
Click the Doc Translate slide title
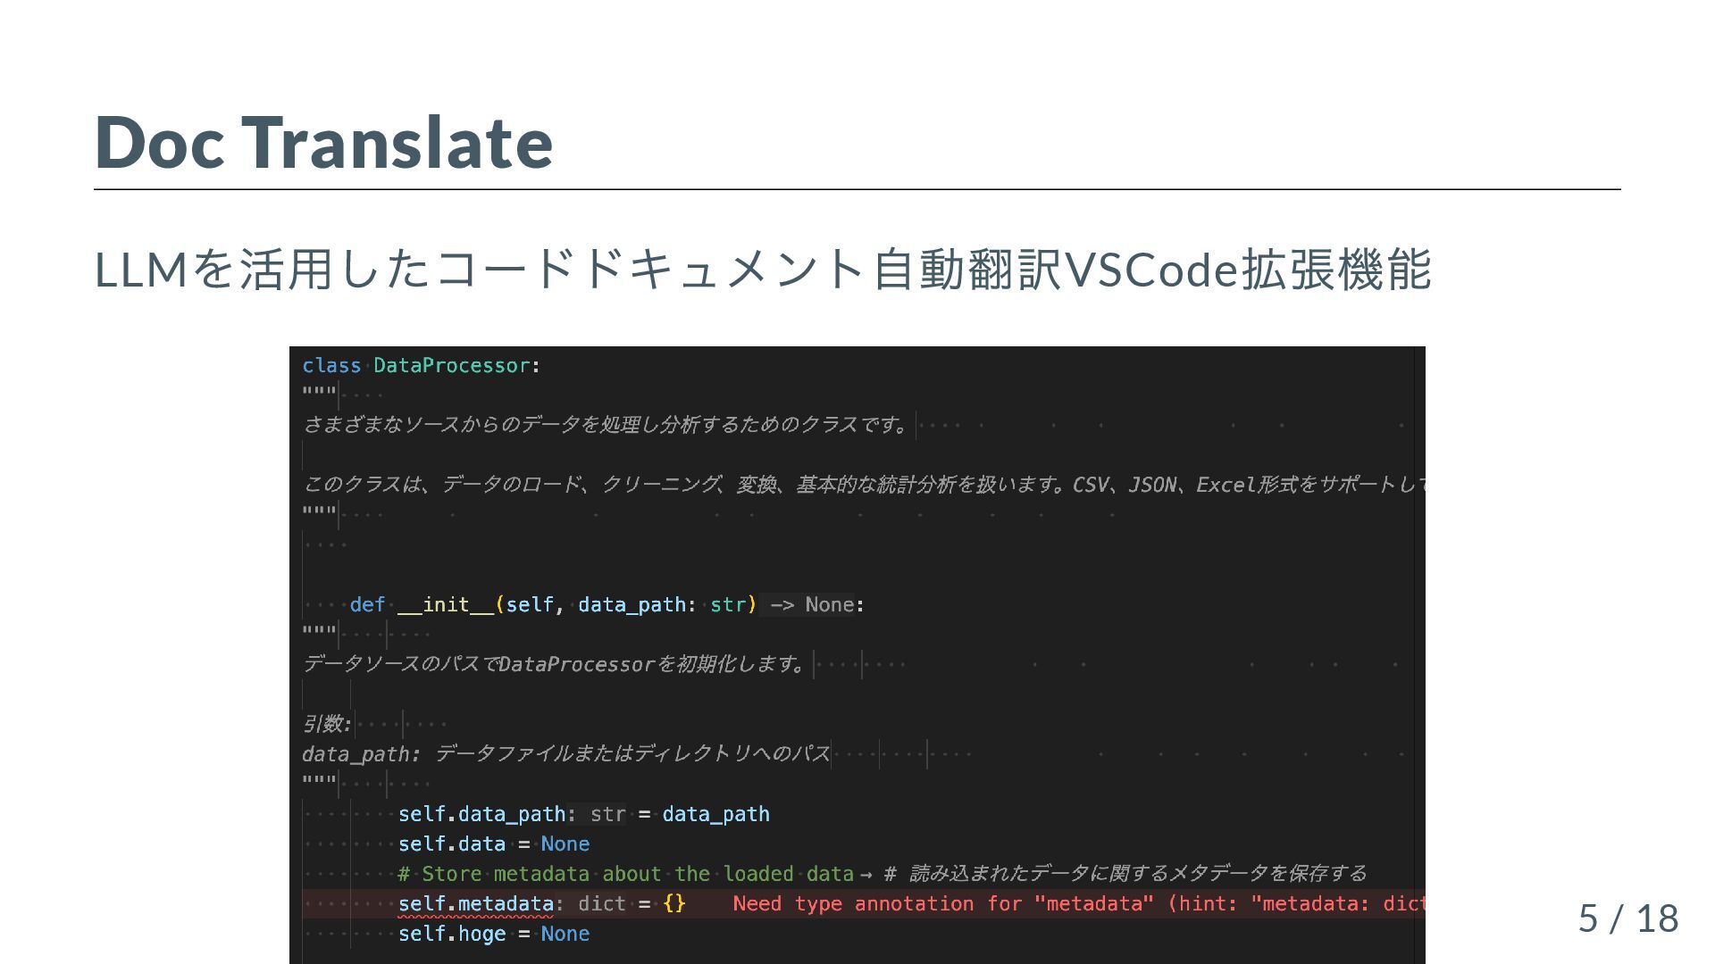pyautogui.click(x=323, y=142)
